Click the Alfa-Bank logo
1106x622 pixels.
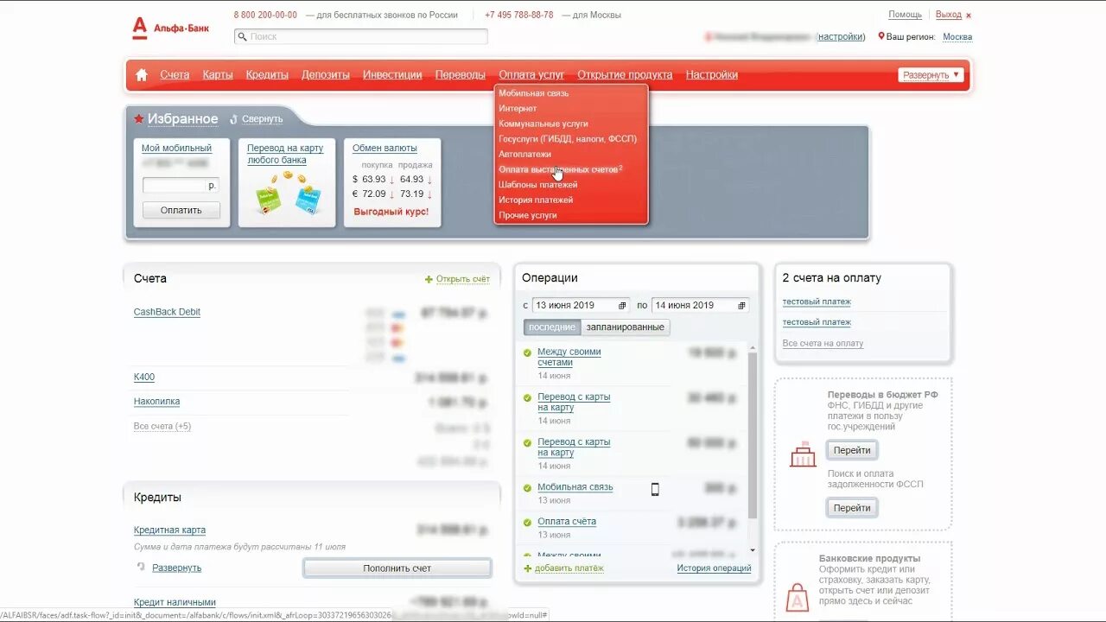[x=170, y=28]
